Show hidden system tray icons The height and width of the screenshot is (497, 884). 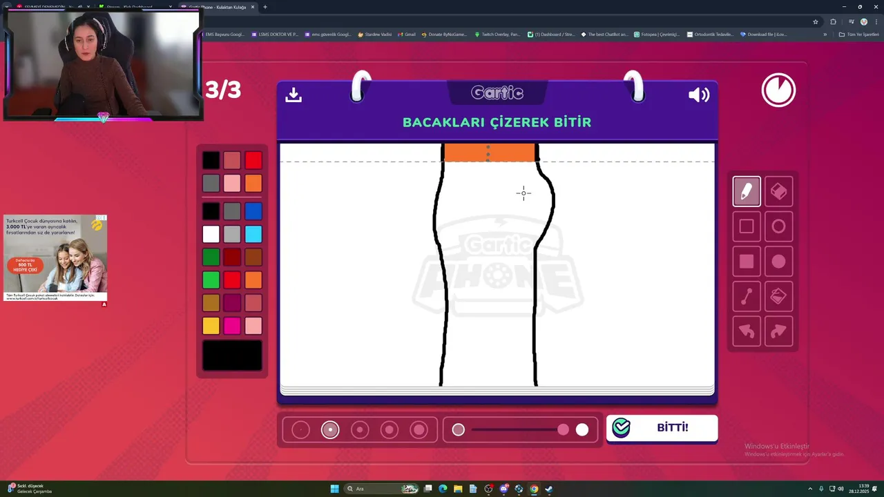[810, 489]
